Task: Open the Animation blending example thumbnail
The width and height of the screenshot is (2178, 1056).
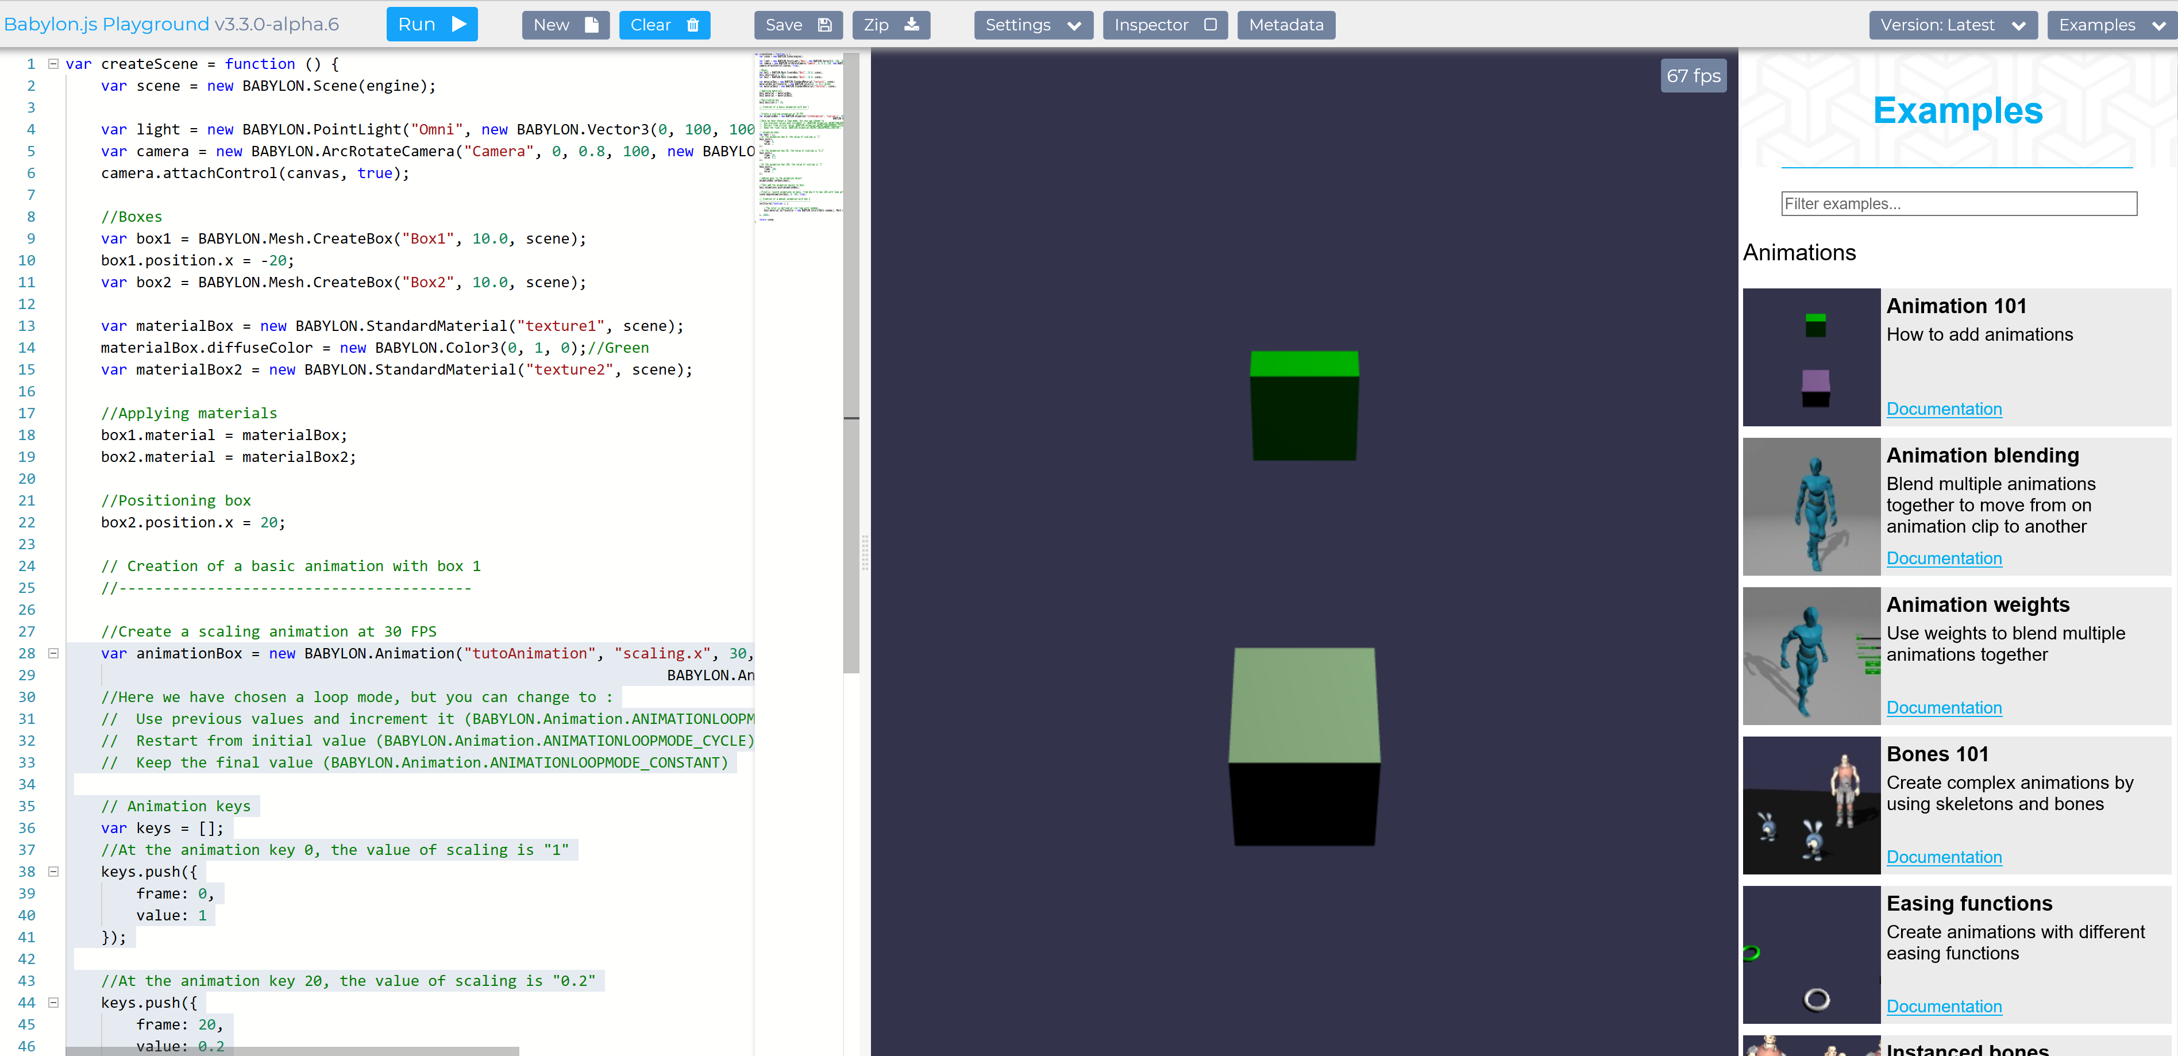Action: [x=1811, y=506]
